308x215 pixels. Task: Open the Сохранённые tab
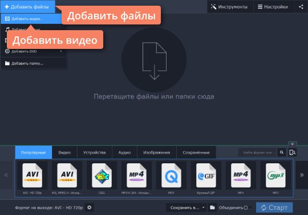point(196,152)
